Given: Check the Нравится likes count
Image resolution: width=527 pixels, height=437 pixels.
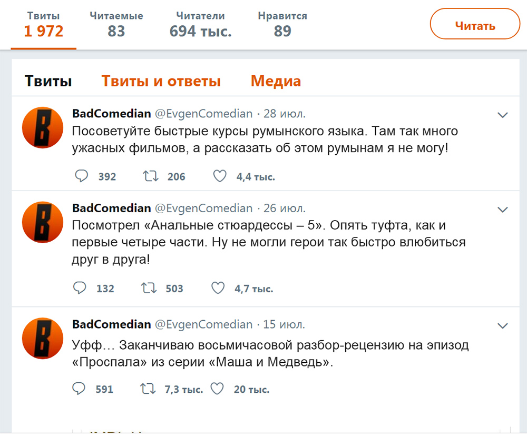Looking at the screenshot, I should point(282,24).
